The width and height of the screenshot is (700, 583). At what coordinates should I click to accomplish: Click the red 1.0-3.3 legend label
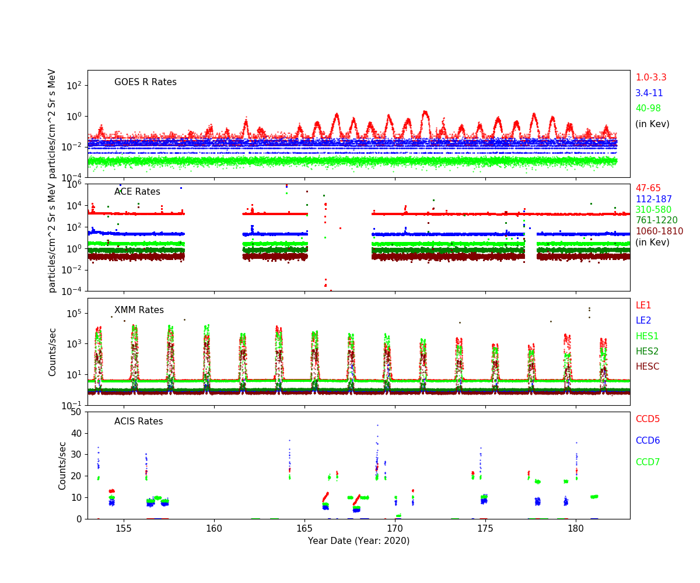pyautogui.click(x=650, y=78)
